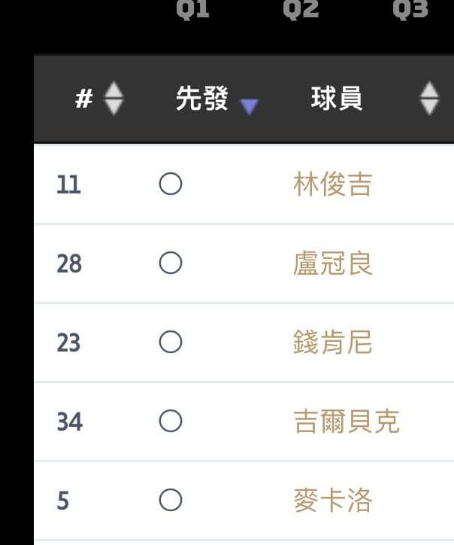Click starter circle for 錢肯尼

(171, 342)
